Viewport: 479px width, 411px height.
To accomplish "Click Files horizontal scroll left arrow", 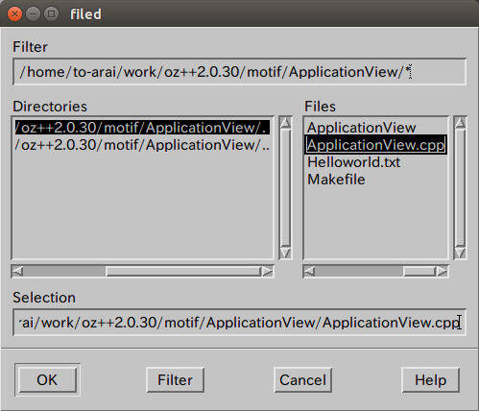I will coord(309,272).
